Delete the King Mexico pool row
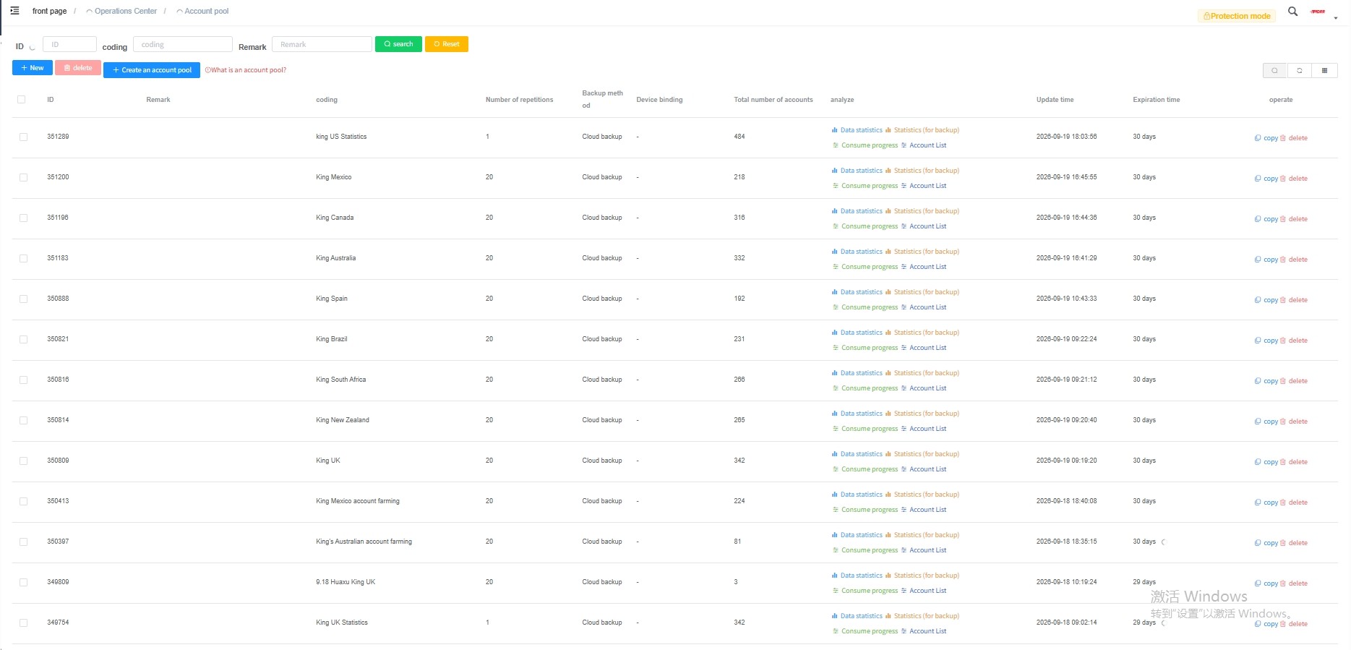Screen dimensions: 1351x650 click(1294, 179)
